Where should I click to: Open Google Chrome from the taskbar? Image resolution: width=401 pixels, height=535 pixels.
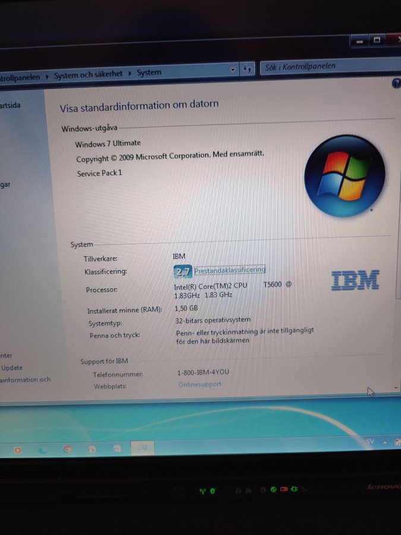tap(67, 450)
